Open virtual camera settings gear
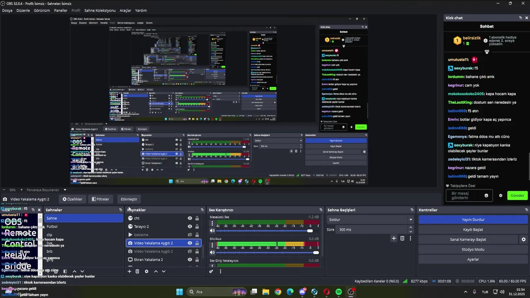 523,240
